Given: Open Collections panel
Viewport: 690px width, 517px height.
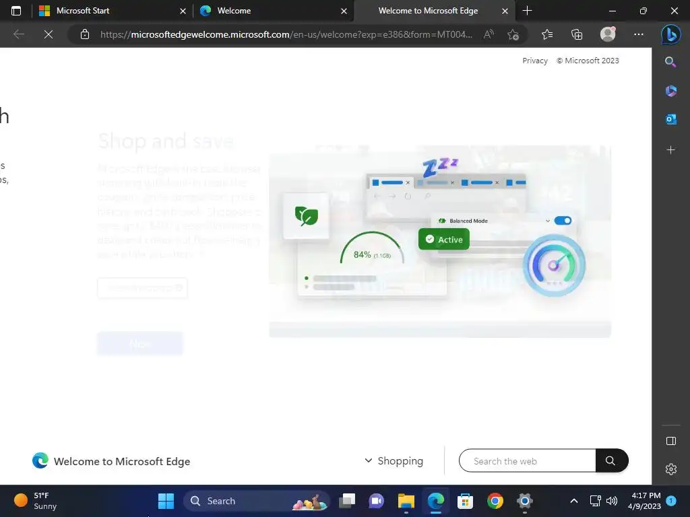Looking at the screenshot, I should 577,34.
